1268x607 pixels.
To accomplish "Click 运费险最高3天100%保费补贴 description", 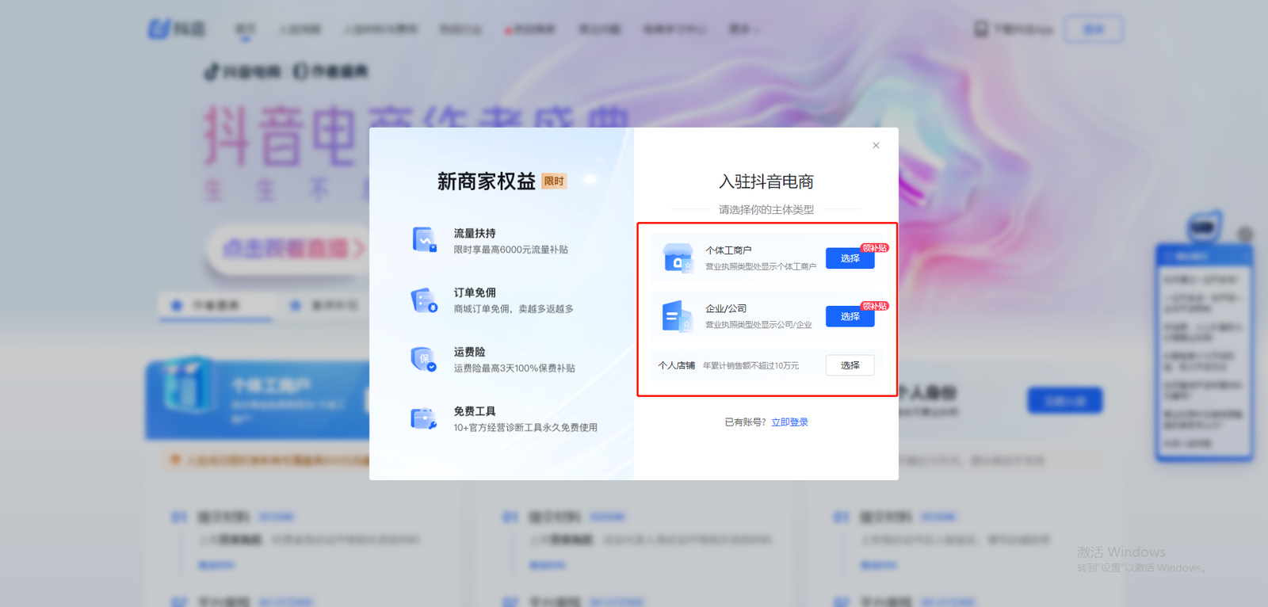I will tap(514, 368).
